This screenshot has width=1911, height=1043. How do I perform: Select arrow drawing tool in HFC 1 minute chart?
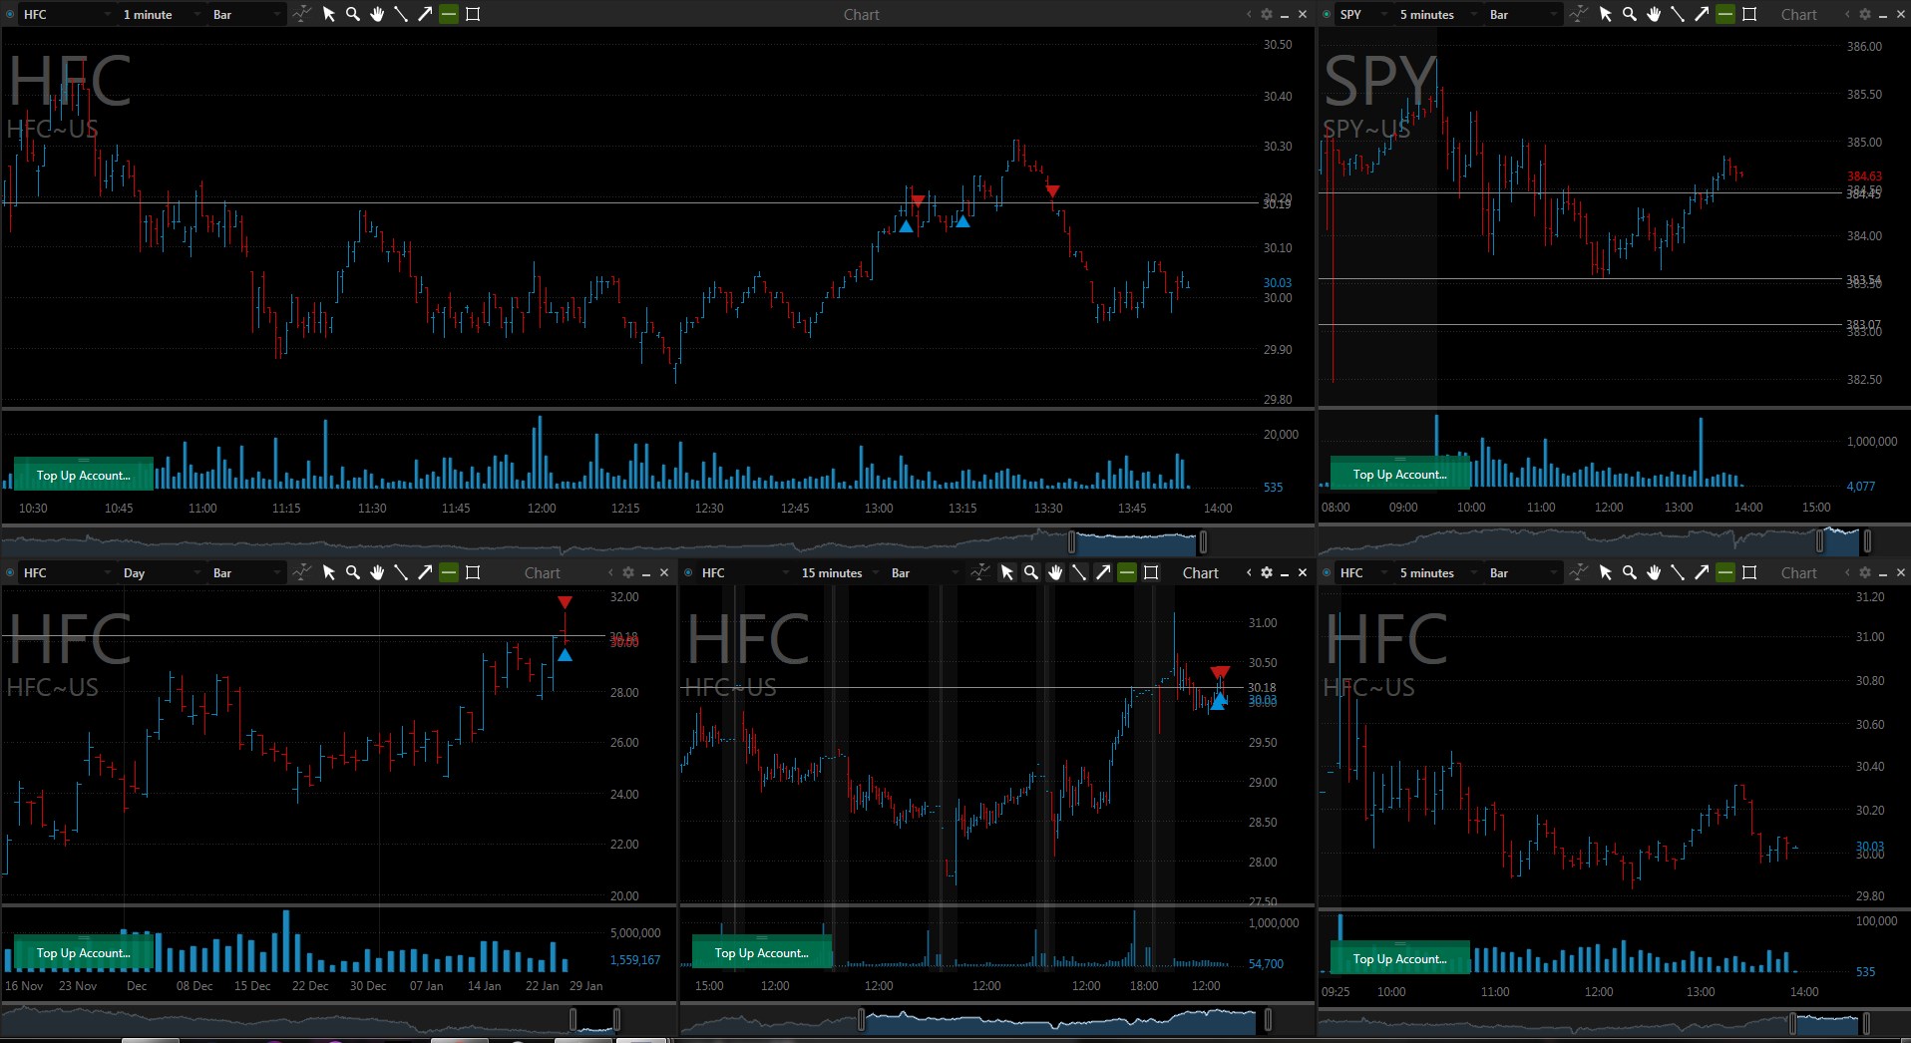425,14
